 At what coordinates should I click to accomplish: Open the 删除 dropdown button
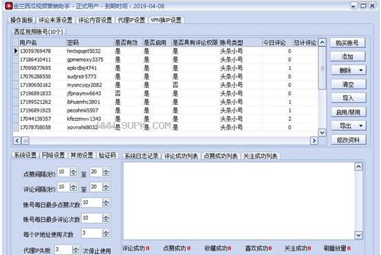[x=348, y=71]
